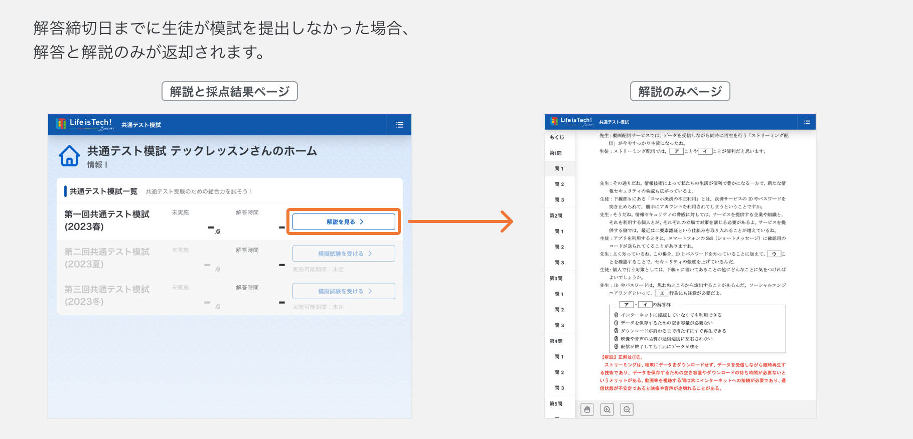Activate the hand pan tool icon

[587, 409]
